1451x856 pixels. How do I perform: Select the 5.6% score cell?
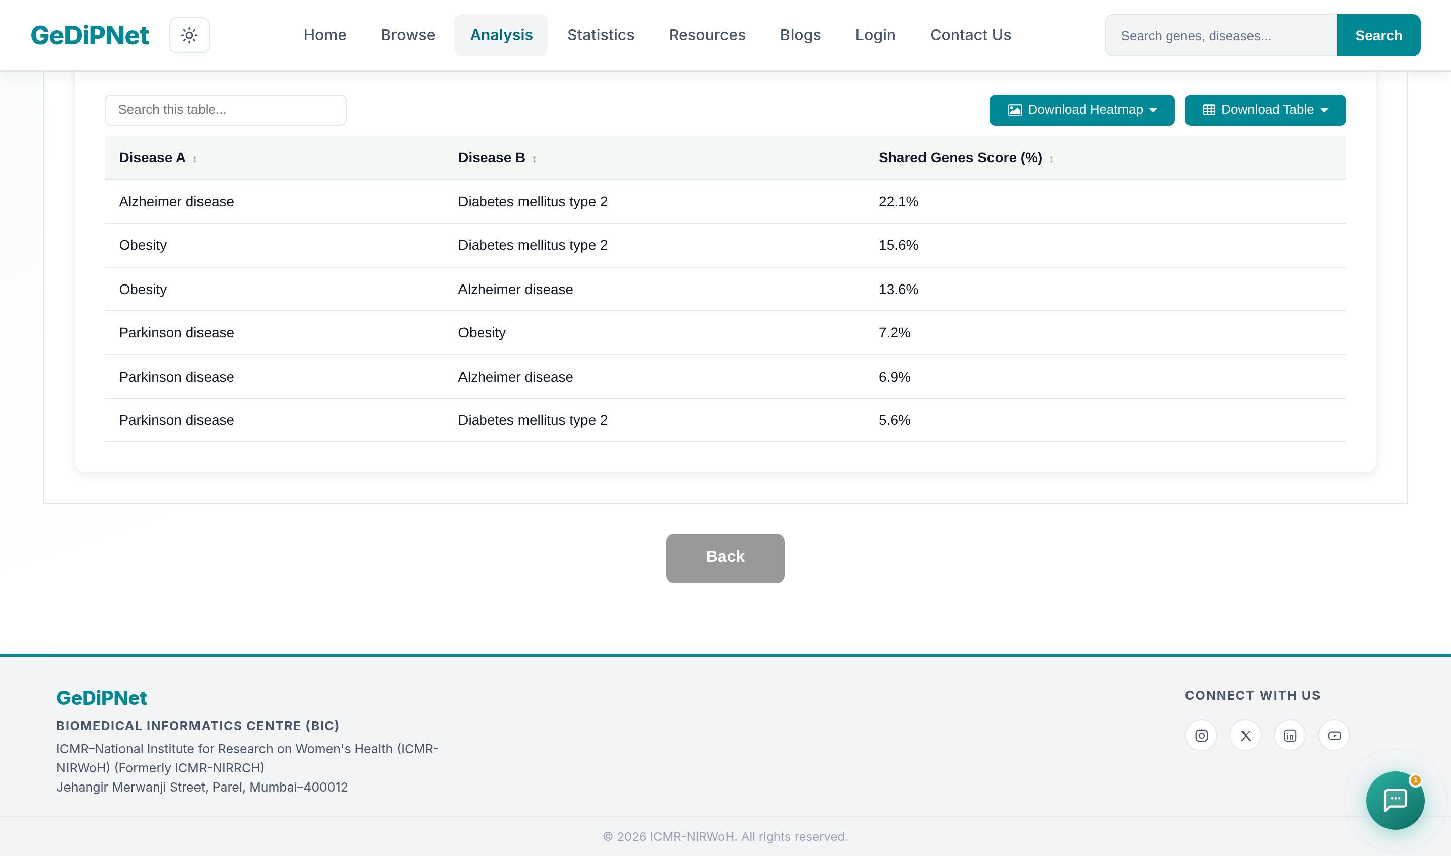(x=895, y=420)
